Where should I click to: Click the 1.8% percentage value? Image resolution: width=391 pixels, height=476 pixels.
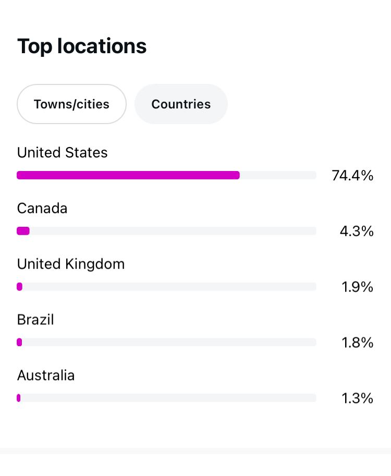[x=358, y=343]
